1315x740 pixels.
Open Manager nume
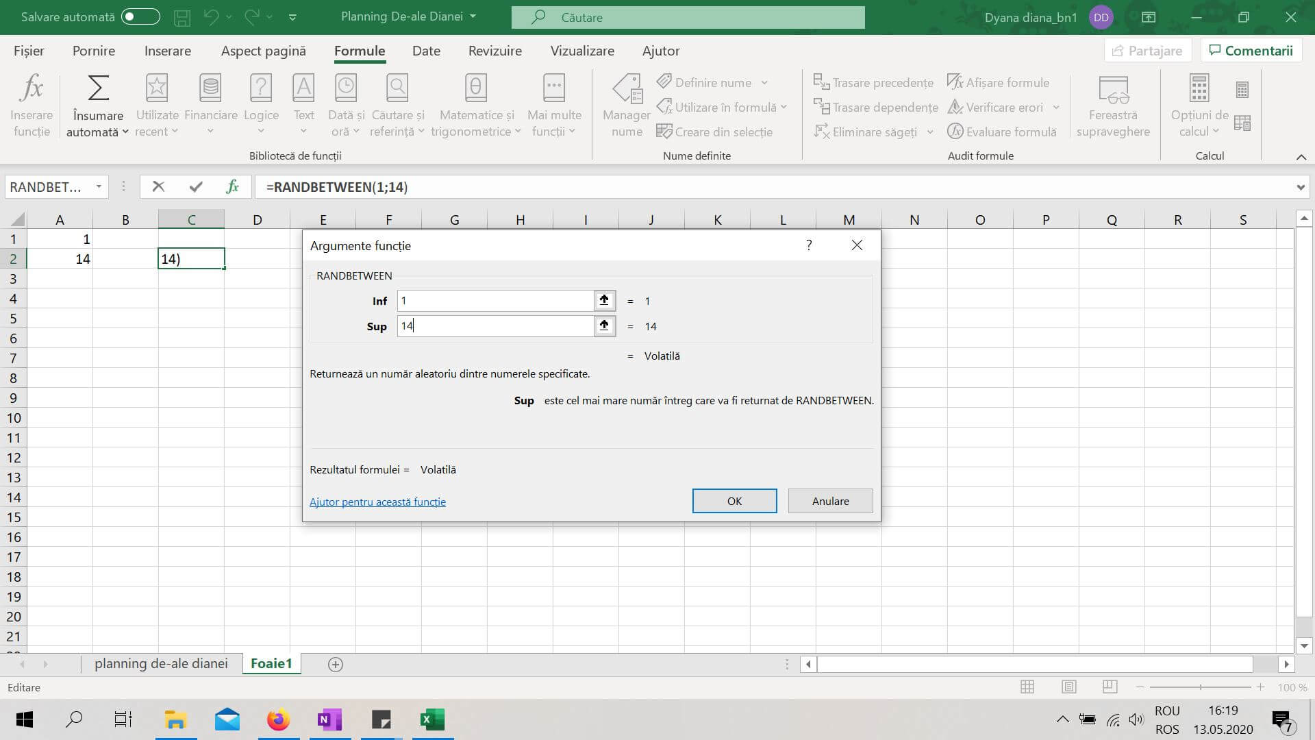(627, 105)
